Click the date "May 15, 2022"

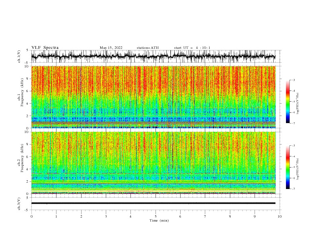coord(111,48)
